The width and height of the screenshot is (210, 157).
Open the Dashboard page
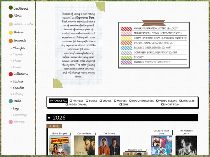point(21,9)
